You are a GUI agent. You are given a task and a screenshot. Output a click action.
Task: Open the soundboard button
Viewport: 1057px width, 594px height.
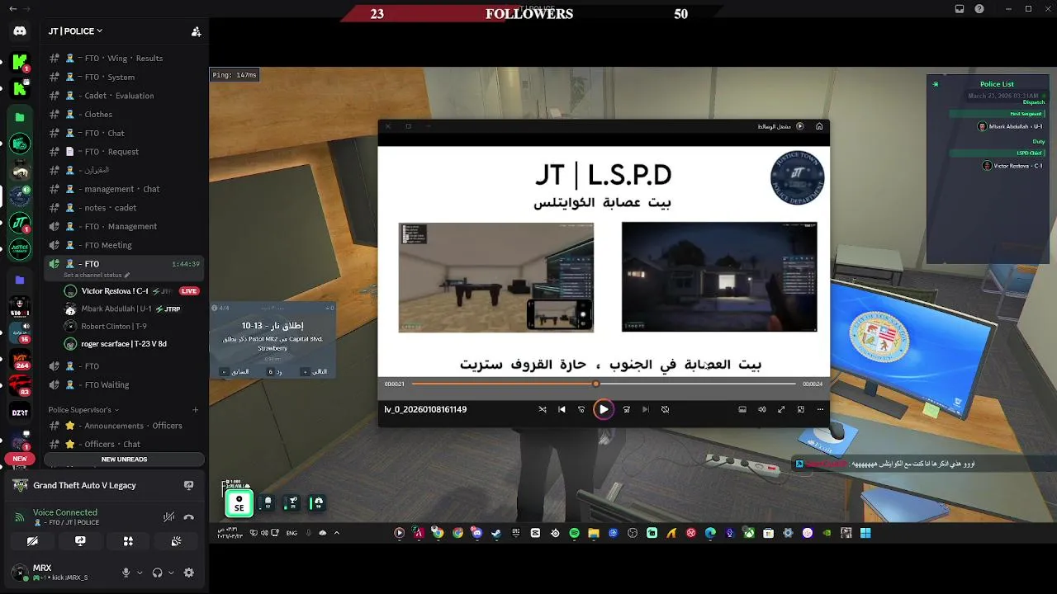click(176, 541)
